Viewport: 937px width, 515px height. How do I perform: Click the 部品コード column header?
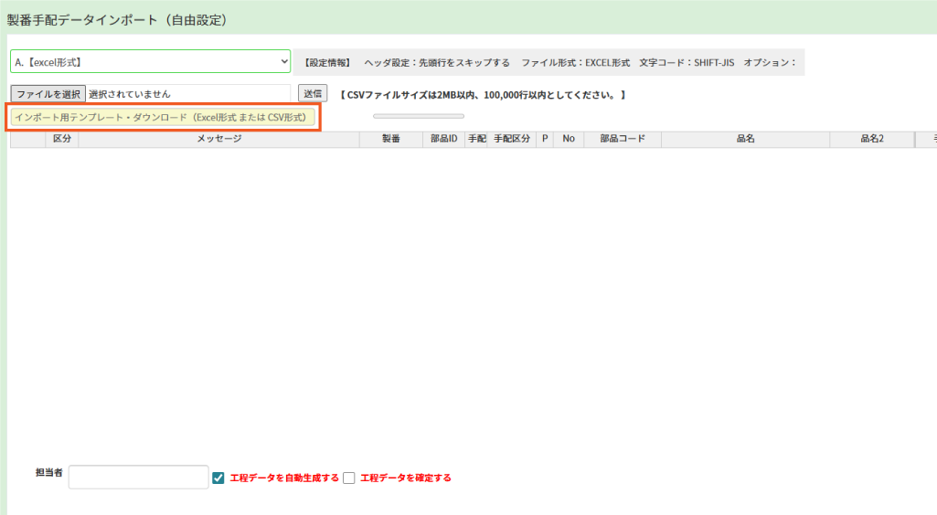pos(623,139)
